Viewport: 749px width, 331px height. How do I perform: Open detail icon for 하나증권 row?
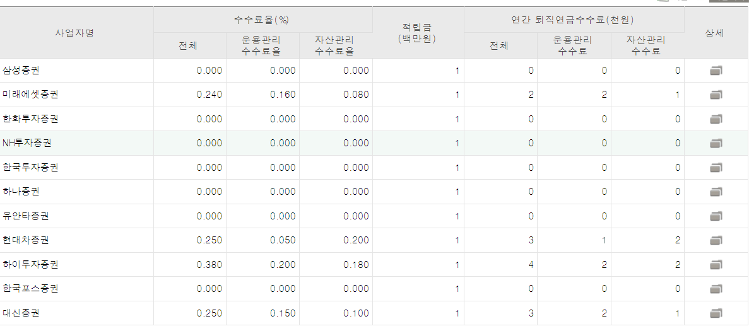pyautogui.click(x=716, y=192)
